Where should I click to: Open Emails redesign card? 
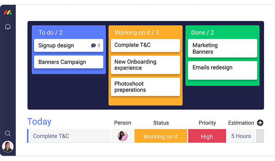point(222,70)
